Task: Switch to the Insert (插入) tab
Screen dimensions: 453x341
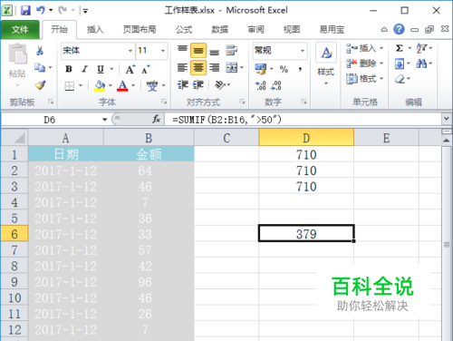Action: (x=95, y=29)
